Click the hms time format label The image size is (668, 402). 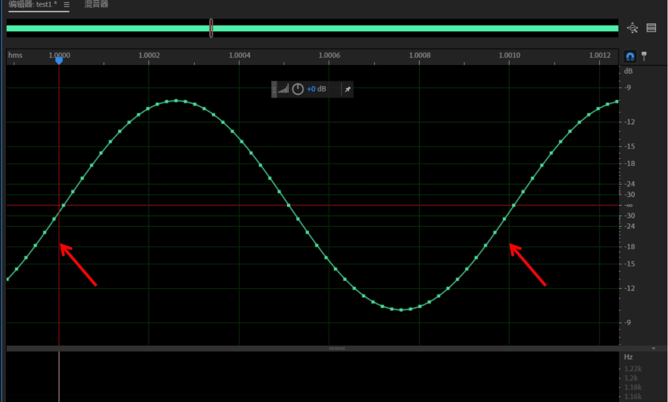15,55
